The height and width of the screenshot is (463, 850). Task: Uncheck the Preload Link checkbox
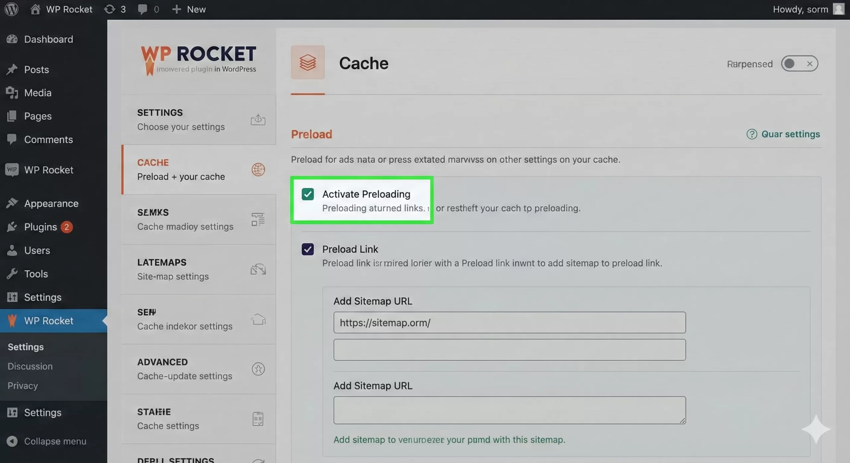pyautogui.click(x=307, y=249)
